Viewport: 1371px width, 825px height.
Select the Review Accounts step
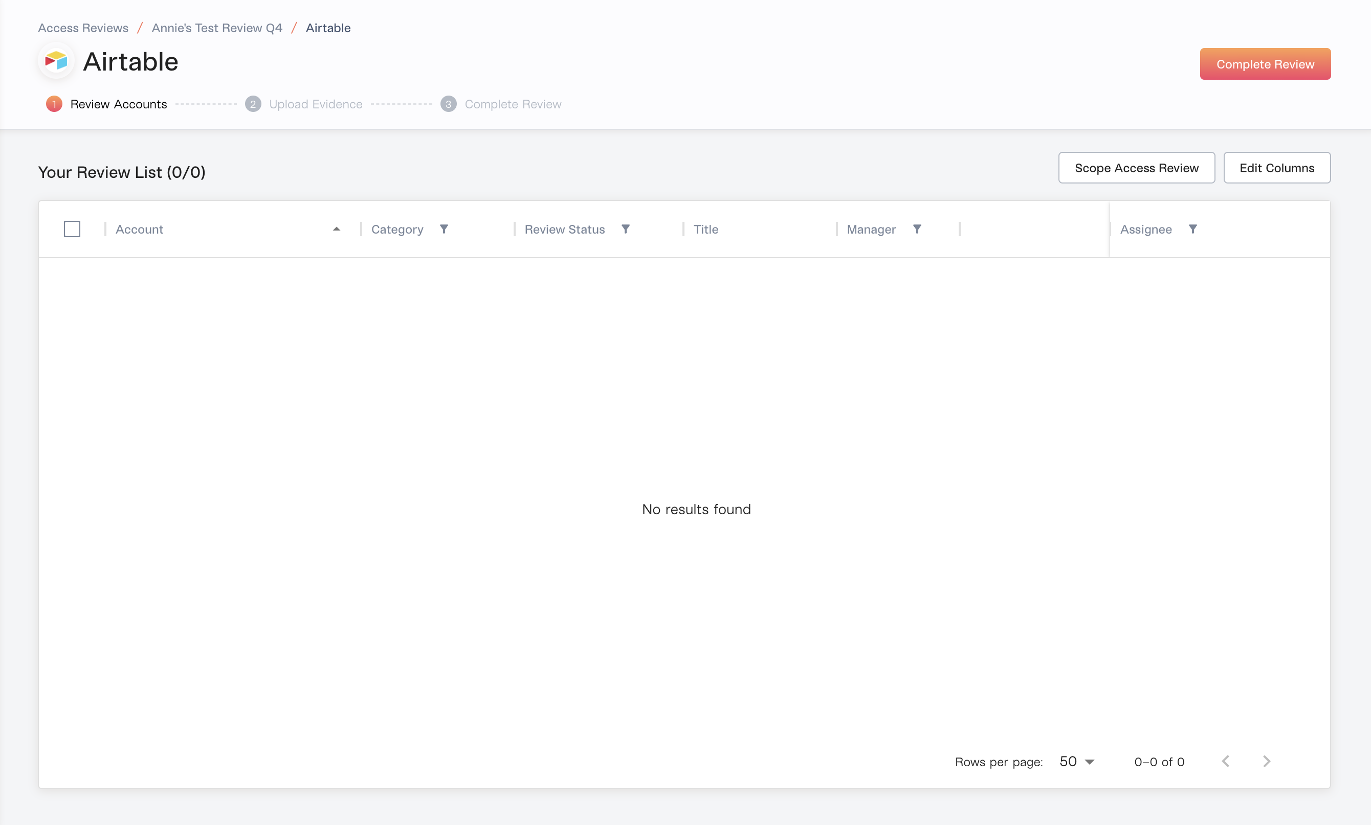pyautogui.click(x=106, y=104)
